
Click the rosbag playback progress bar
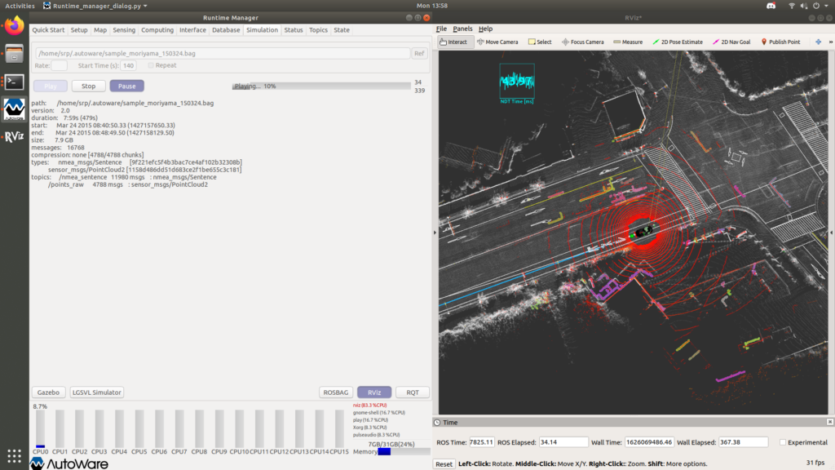[321, 86]
